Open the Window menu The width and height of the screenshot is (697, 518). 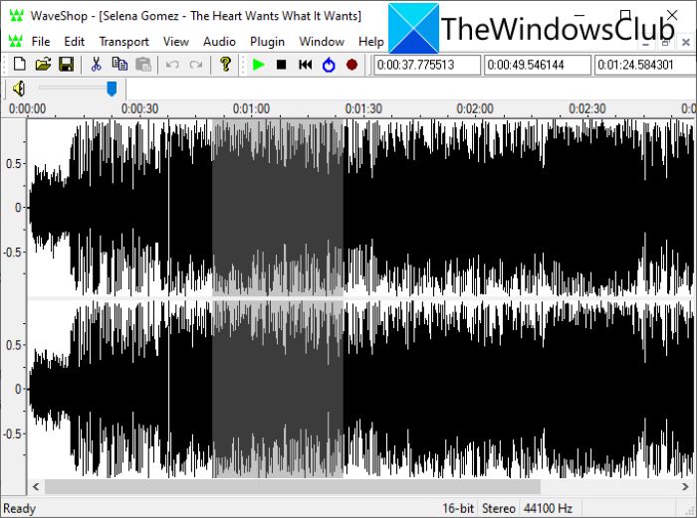[322, 42]
